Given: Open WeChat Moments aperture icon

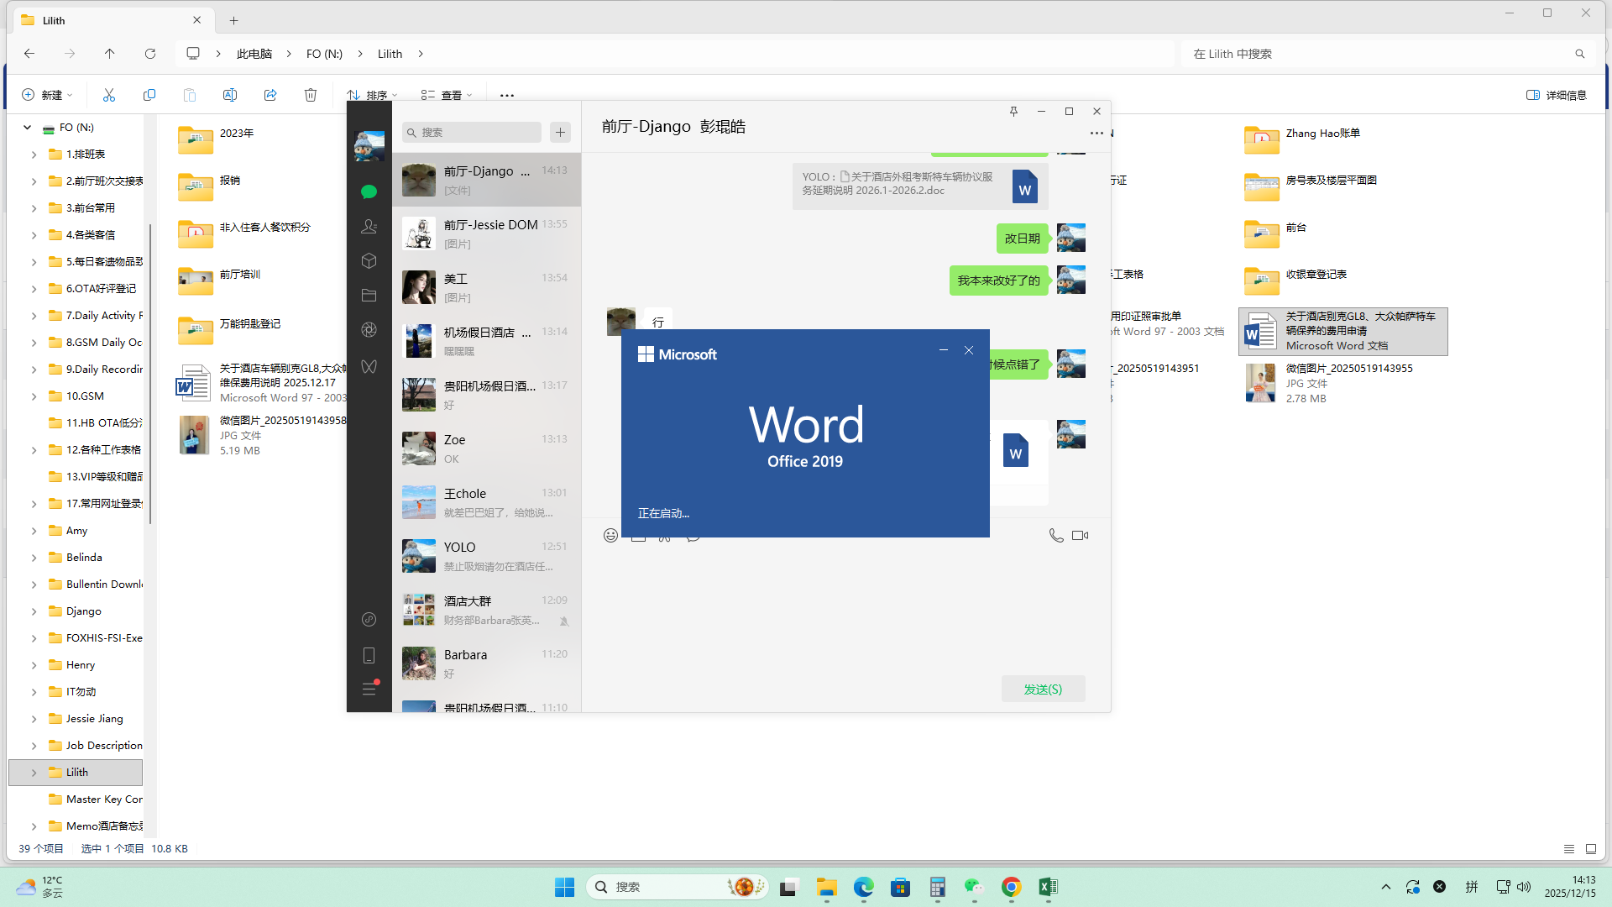Looking at the screenshot, I should click(369, 330).
